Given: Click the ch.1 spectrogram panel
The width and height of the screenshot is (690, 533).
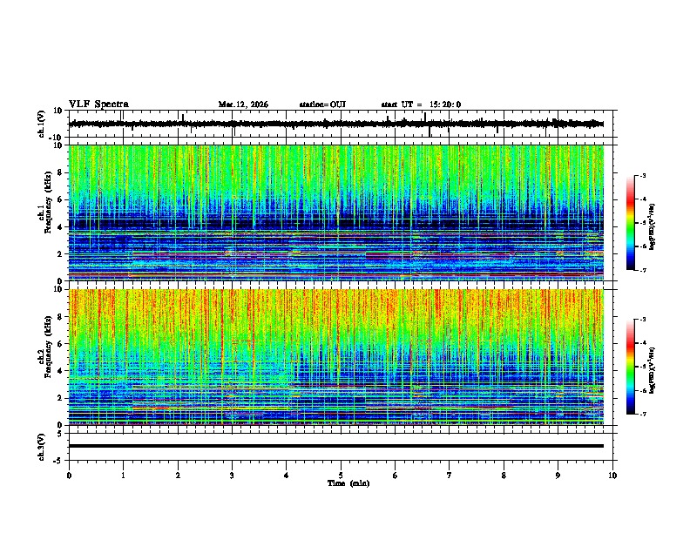Looking at the screenshot, I should tap(336, 213).
